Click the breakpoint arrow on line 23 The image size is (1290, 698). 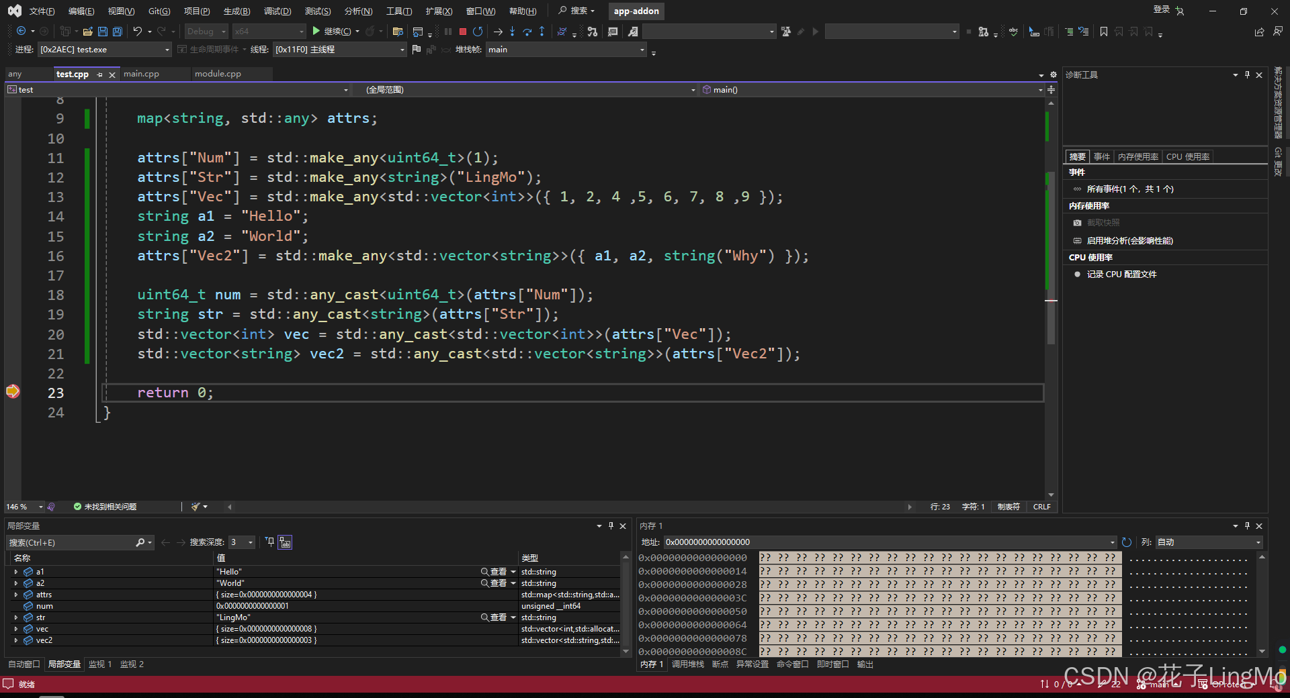[13, 391]
